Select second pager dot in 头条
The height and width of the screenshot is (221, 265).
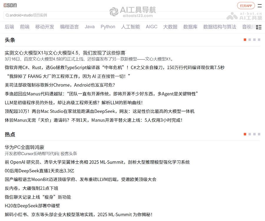(x=250, y=39)
